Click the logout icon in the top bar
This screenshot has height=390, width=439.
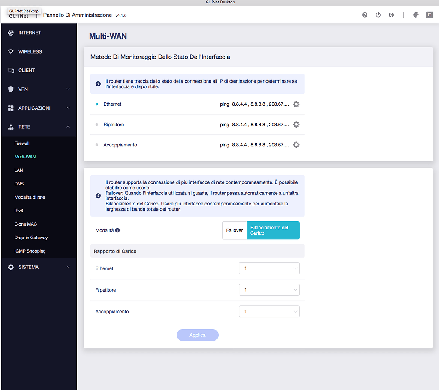[391, 15]
